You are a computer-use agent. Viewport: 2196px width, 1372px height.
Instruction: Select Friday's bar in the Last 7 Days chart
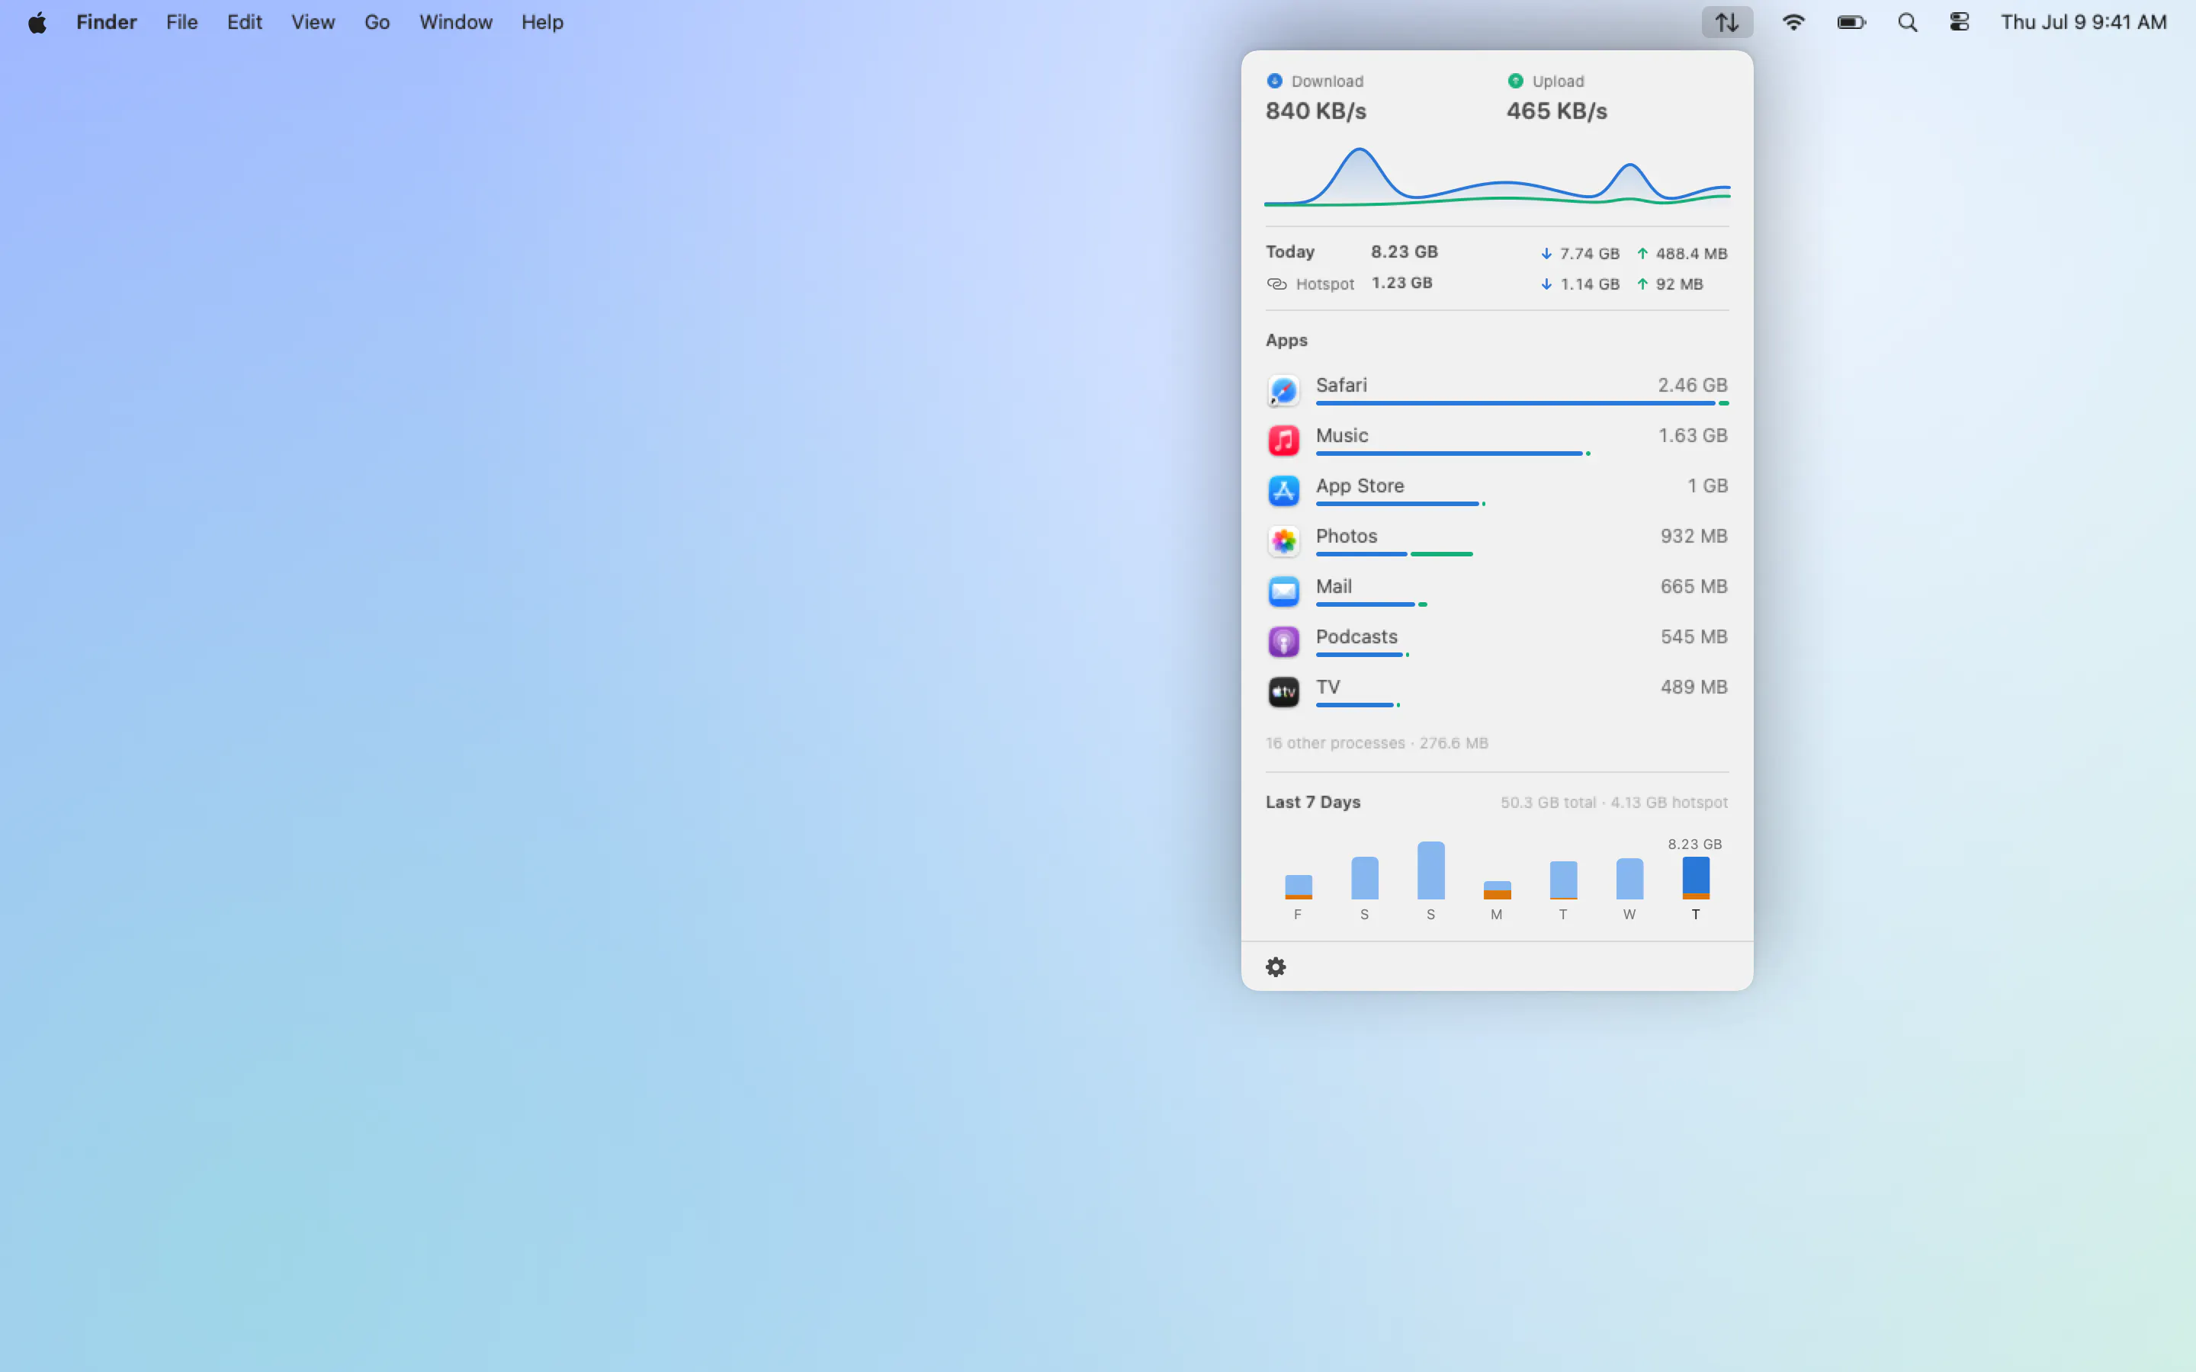coord(1298,886)
